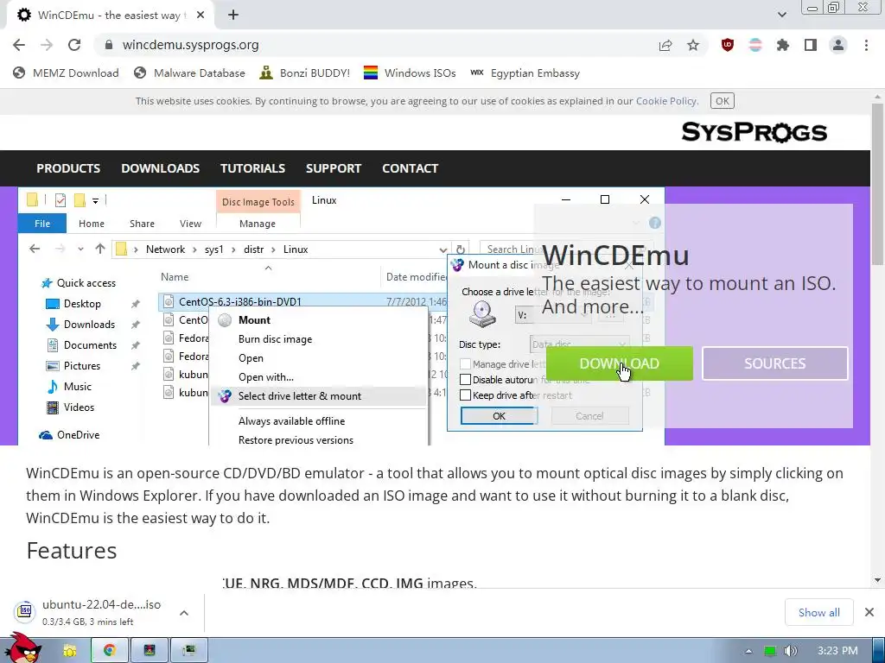Dismiss the downloads bar with the X
This screenshot has height=663, width=885.
pos(869,612)
